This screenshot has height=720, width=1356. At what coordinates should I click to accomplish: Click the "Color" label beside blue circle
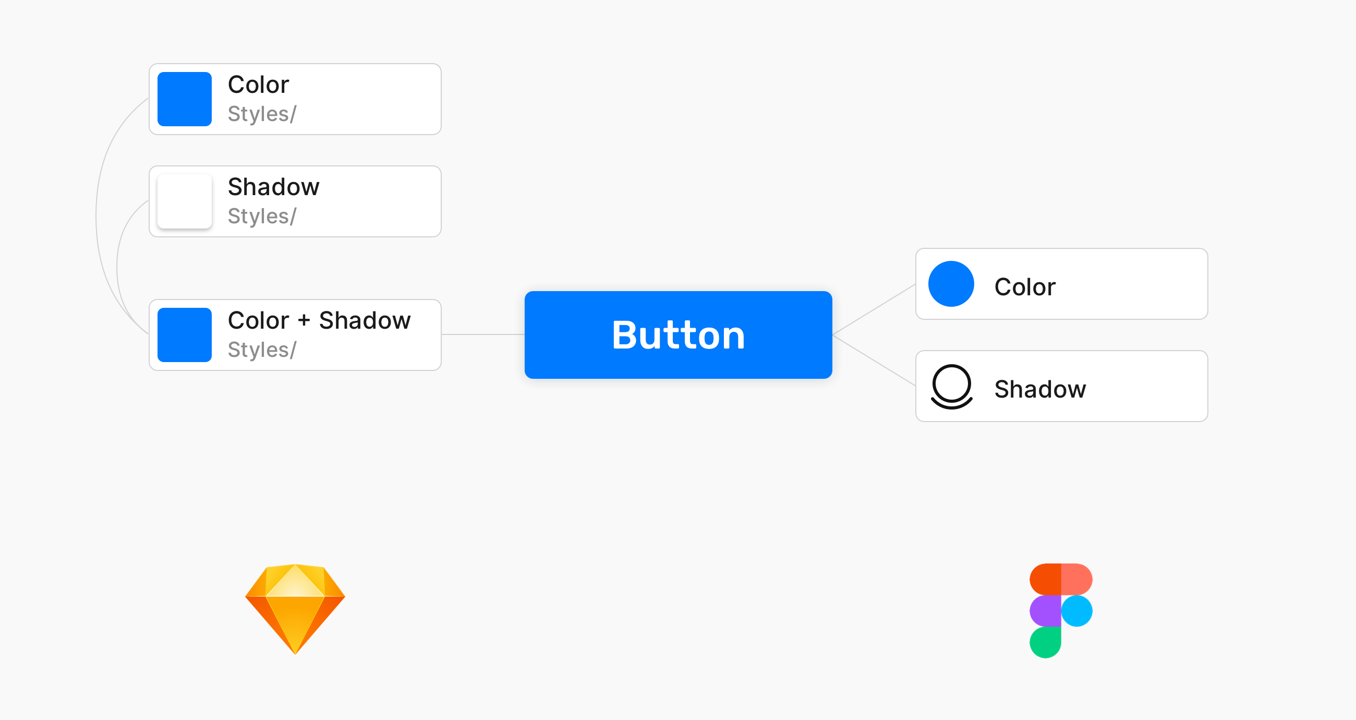(x=1025, y=287)
